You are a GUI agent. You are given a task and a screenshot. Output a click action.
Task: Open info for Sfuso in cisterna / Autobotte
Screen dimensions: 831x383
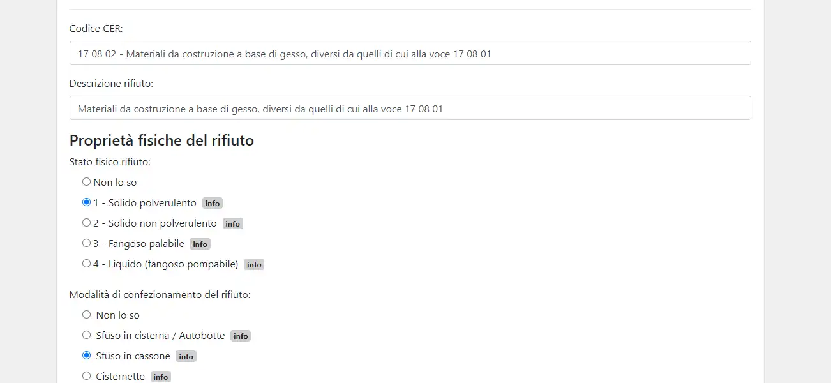241,336
